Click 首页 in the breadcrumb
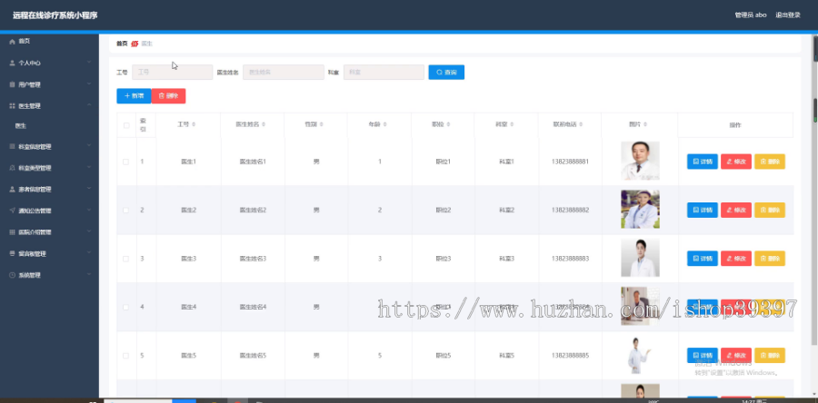Screen dimensions: 818x403 coord(122,44)
